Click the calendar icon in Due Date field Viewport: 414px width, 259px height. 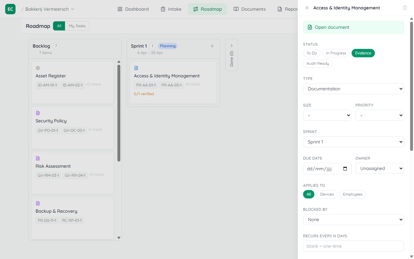(345, 169)
